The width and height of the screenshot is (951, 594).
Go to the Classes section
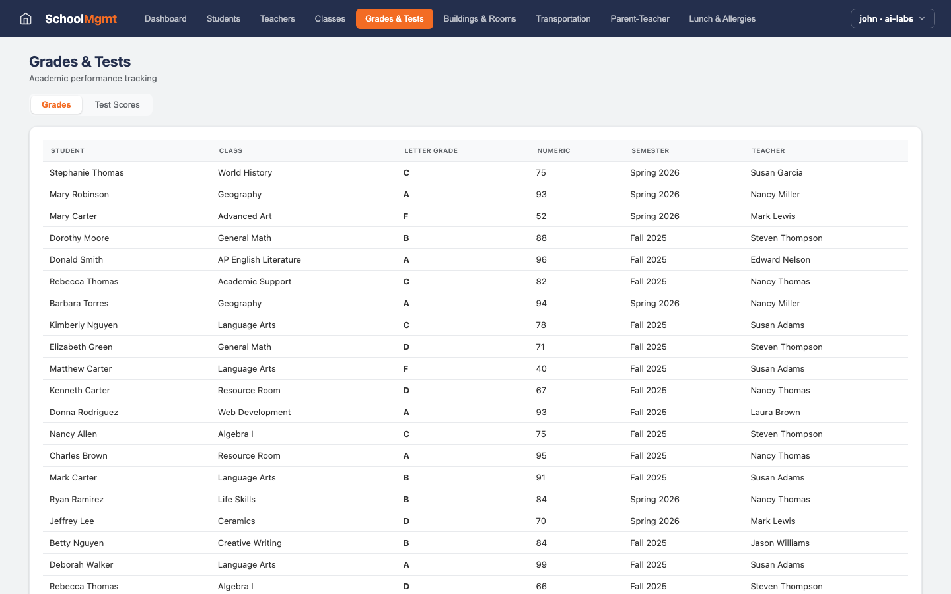[330, 18]
